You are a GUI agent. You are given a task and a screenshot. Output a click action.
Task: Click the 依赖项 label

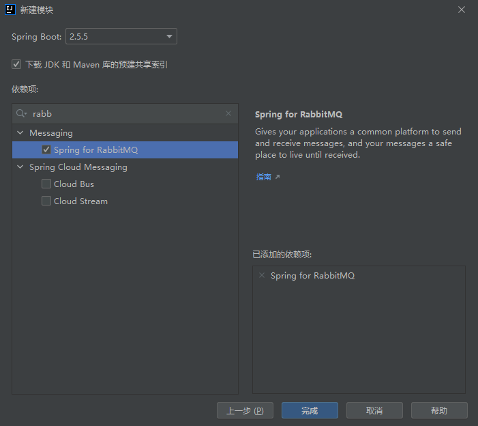(25, 89)
